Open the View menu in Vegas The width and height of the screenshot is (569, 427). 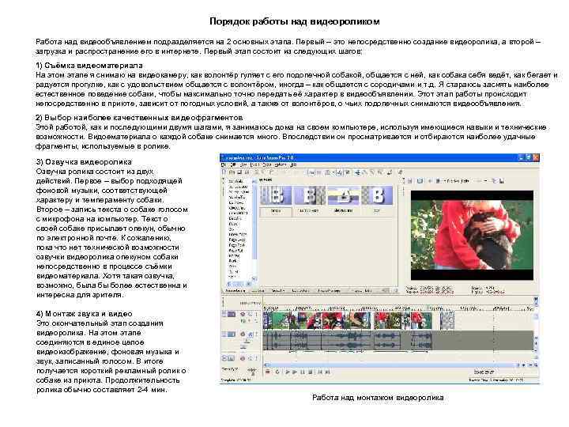pyautogui.click(x=243, y=164)
